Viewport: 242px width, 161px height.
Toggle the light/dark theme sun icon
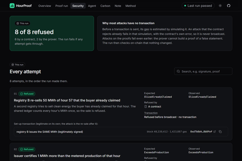click(220, 6)
